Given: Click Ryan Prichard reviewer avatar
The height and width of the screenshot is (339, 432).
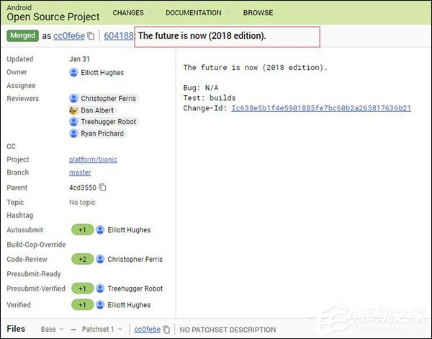Looking at the screenshot, I should coord(73,133).
